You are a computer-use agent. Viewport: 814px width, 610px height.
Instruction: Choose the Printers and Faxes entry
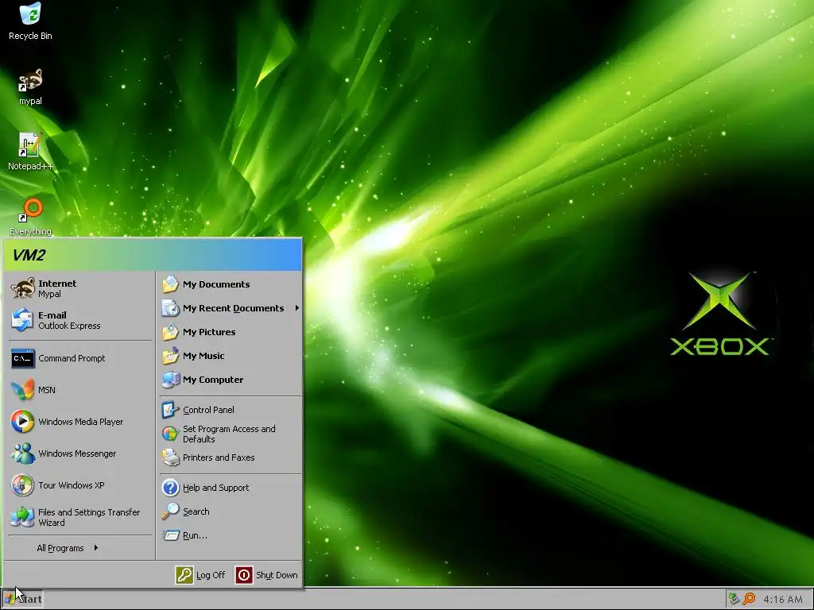[x=231, y=457]
